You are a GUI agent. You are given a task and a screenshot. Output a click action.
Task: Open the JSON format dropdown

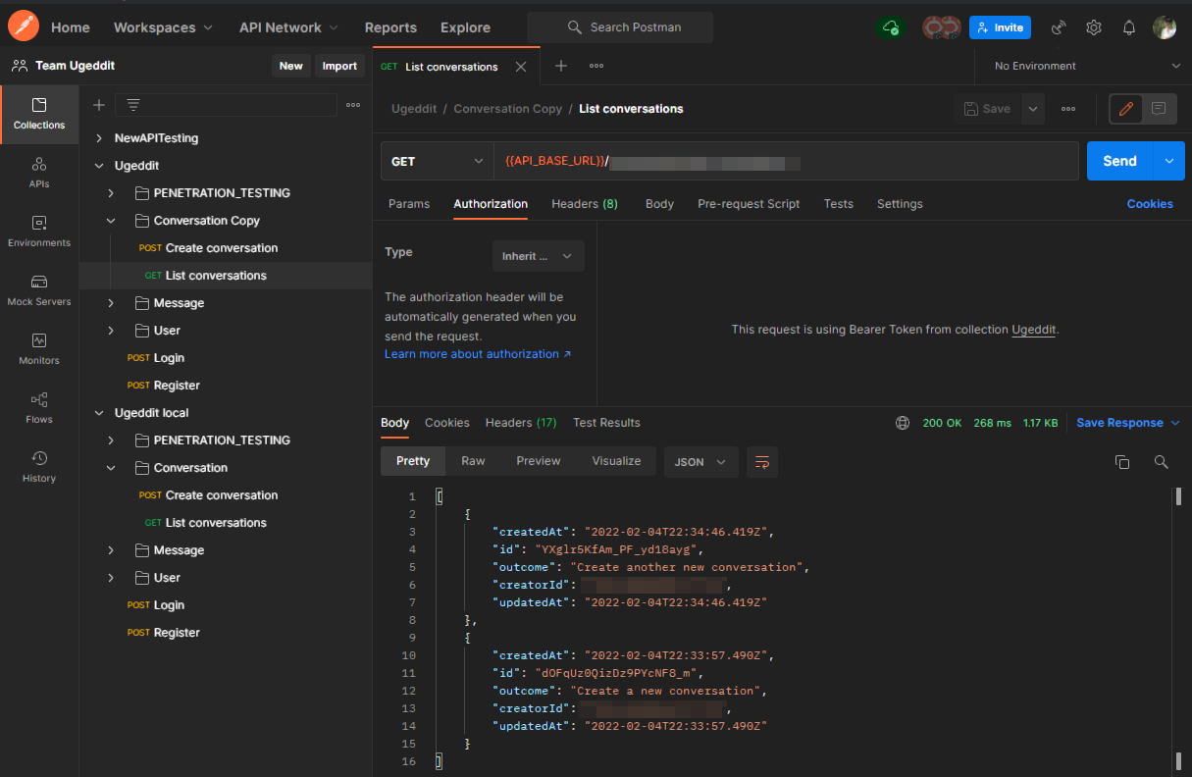tap(701, 462)
